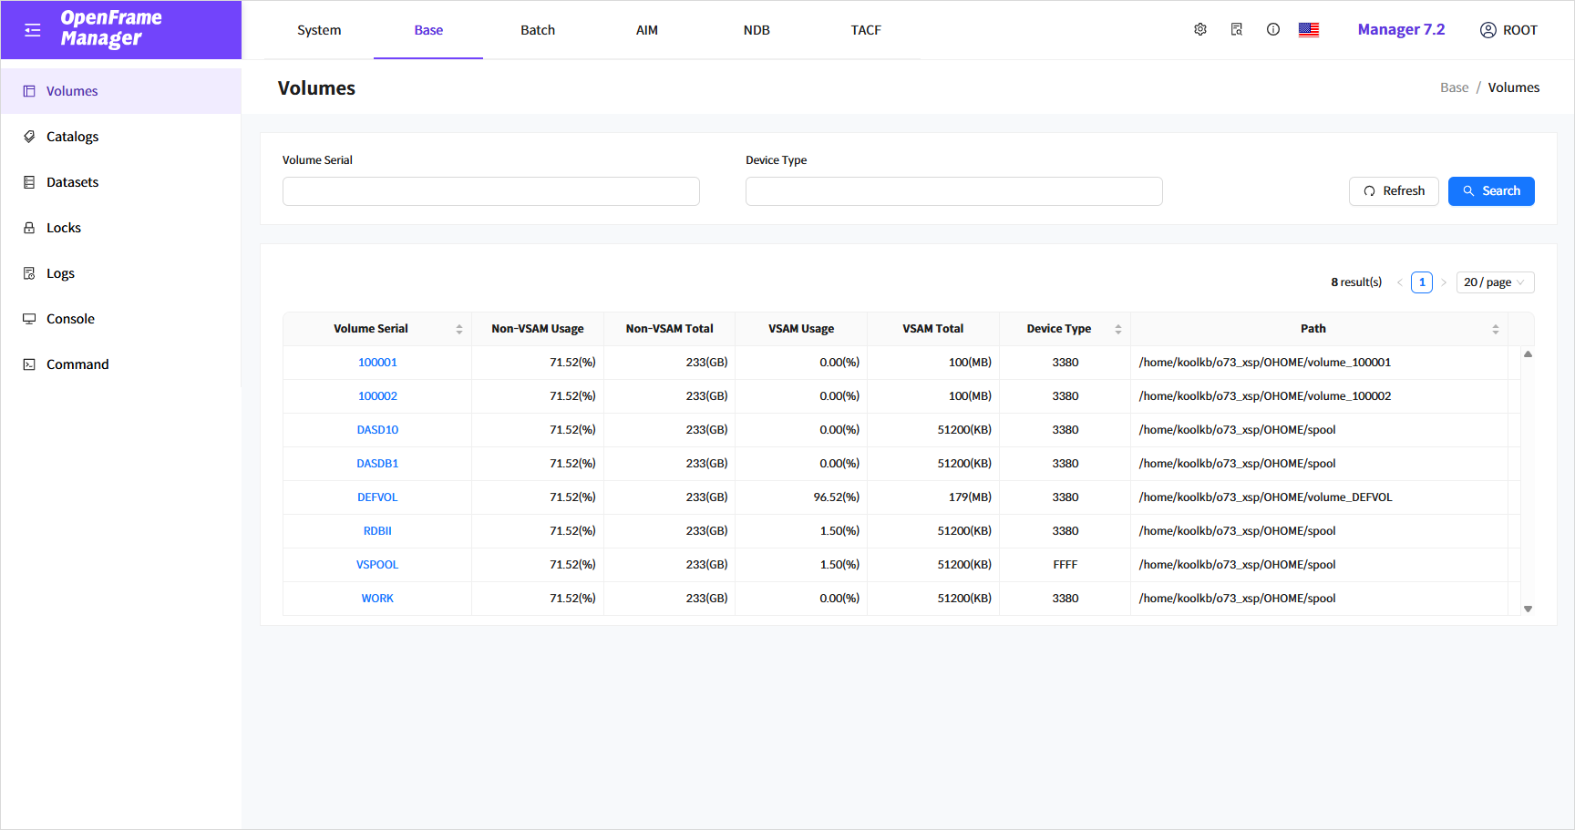Go to next page with right chevron
This screenshot has height=830, width=1575.
(x=1444, y=282)
